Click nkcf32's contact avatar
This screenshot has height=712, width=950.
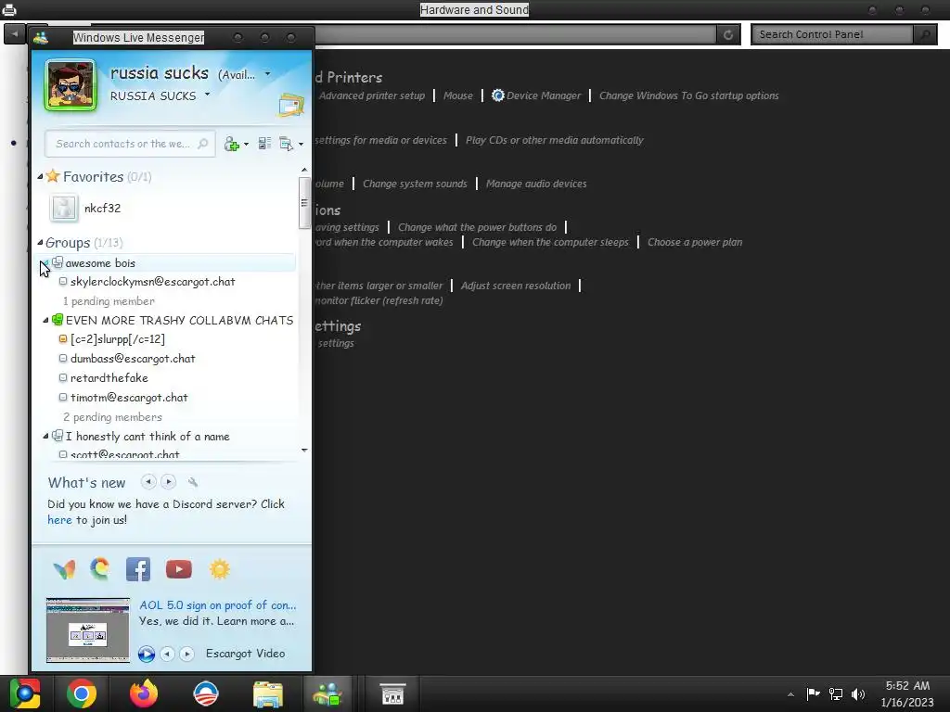(64, 209)
